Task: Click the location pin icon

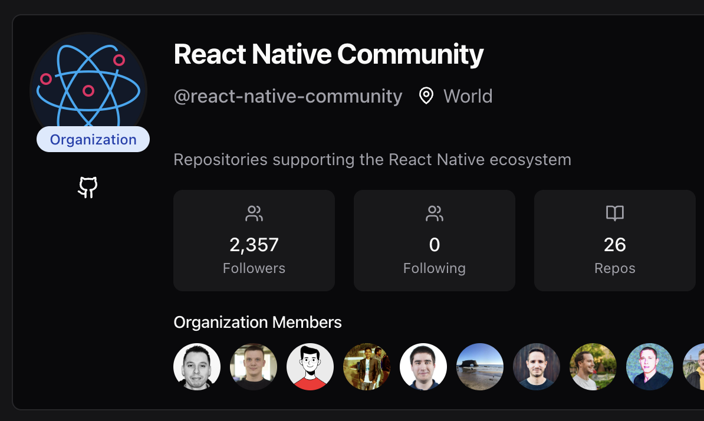Action: click(x=426, y=96)
